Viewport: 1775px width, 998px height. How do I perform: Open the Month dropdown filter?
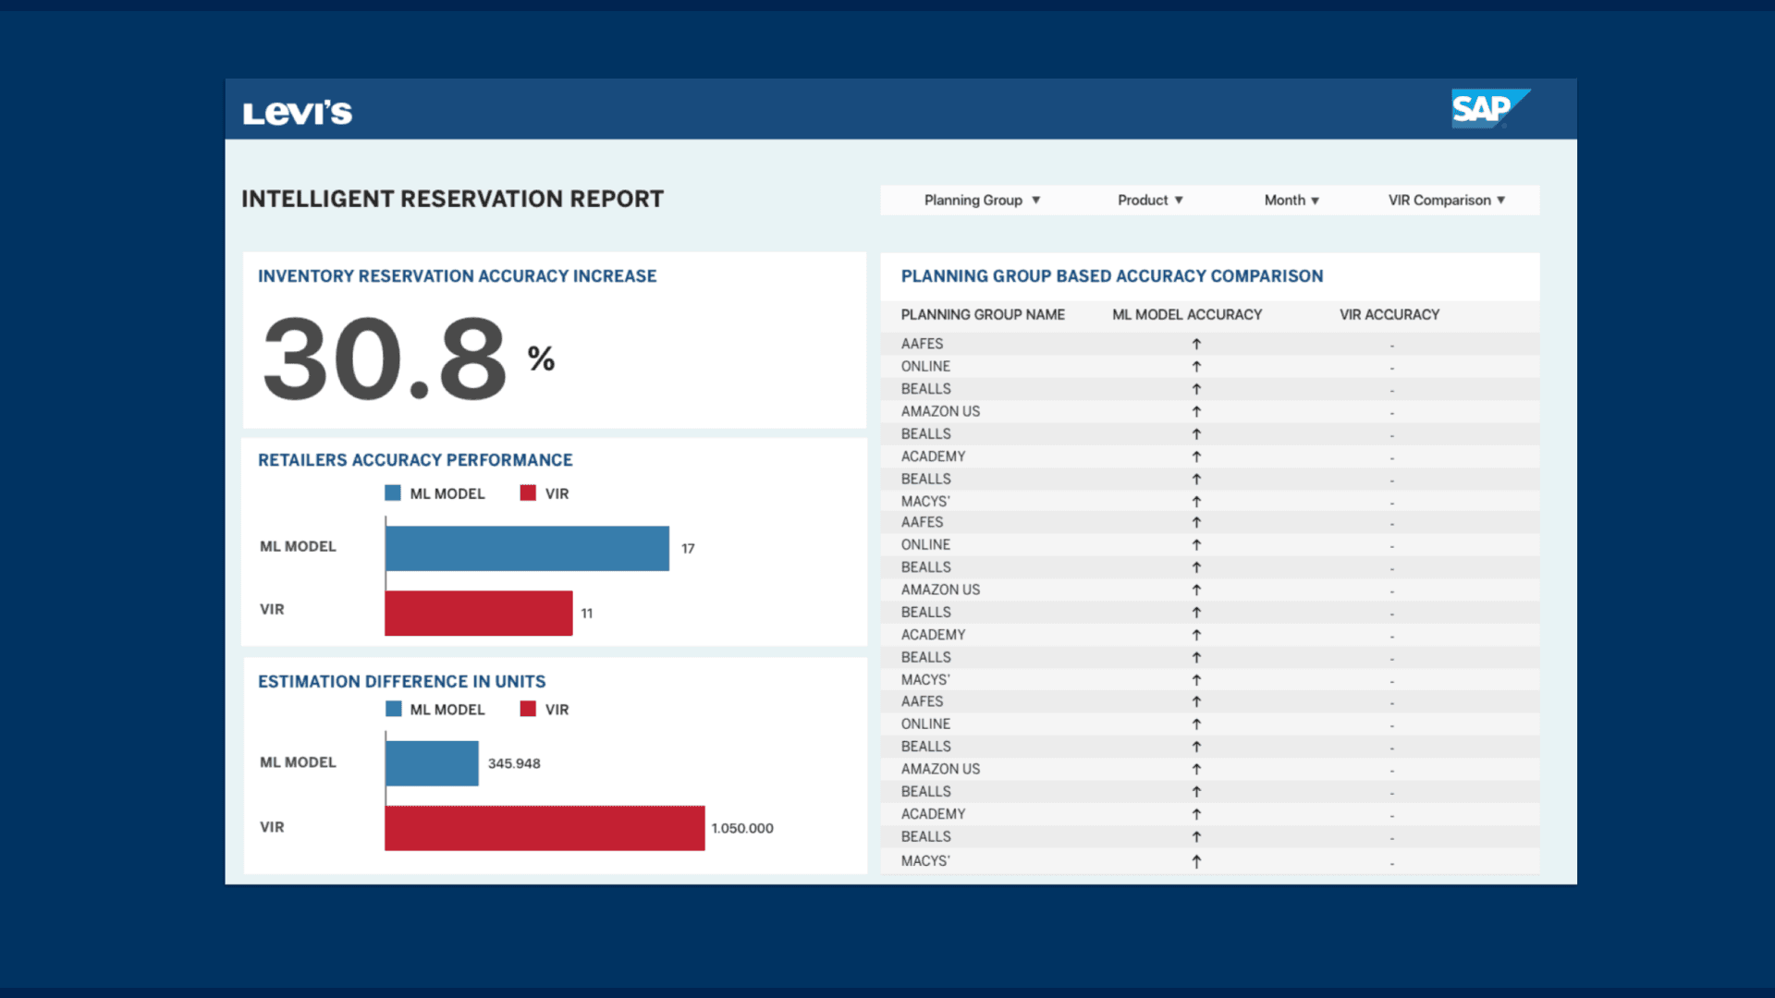pos(1291,201)
